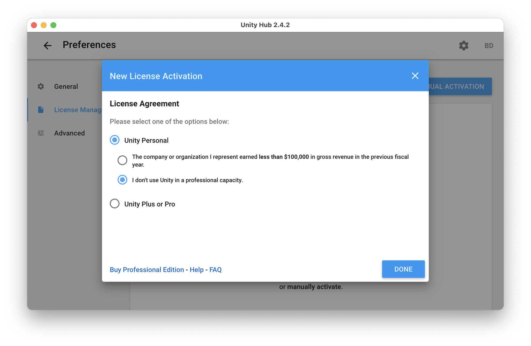Open the FAQ link
This screenshot has height=346, width=531.
[215, 270]
